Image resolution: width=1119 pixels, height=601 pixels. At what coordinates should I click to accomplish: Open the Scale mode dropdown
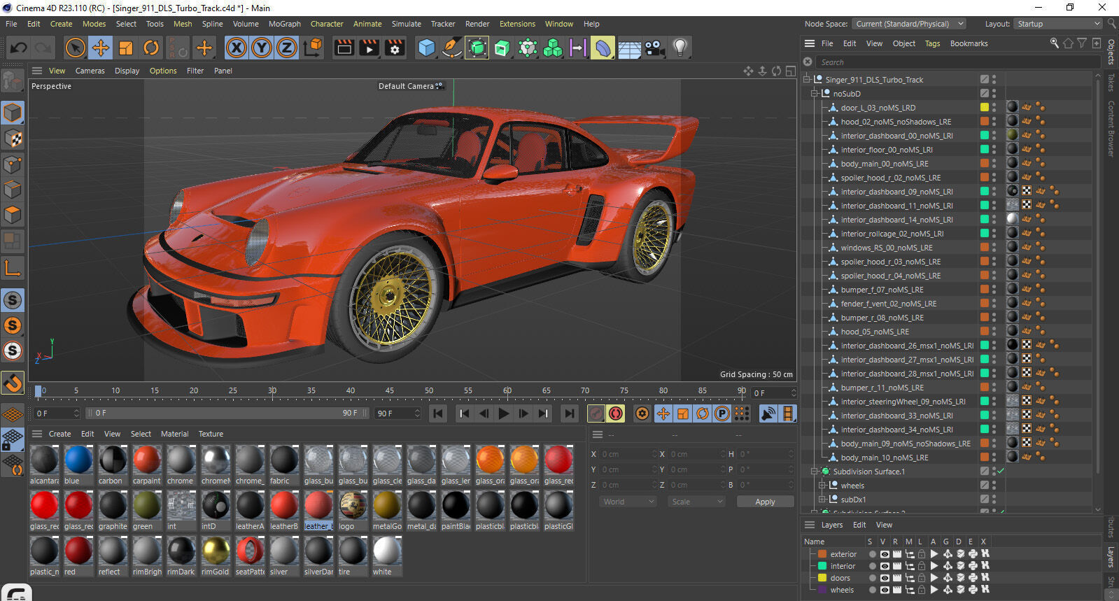coord(696,502)
